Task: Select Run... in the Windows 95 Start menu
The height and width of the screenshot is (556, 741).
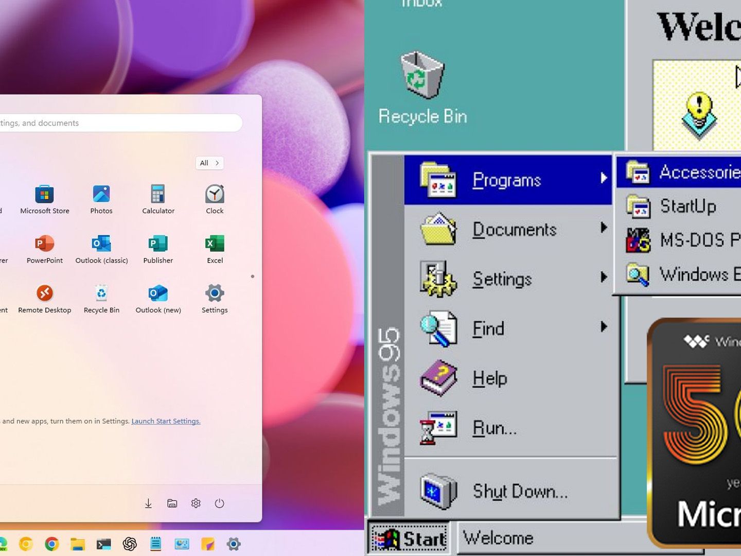Action: (508, 427)
